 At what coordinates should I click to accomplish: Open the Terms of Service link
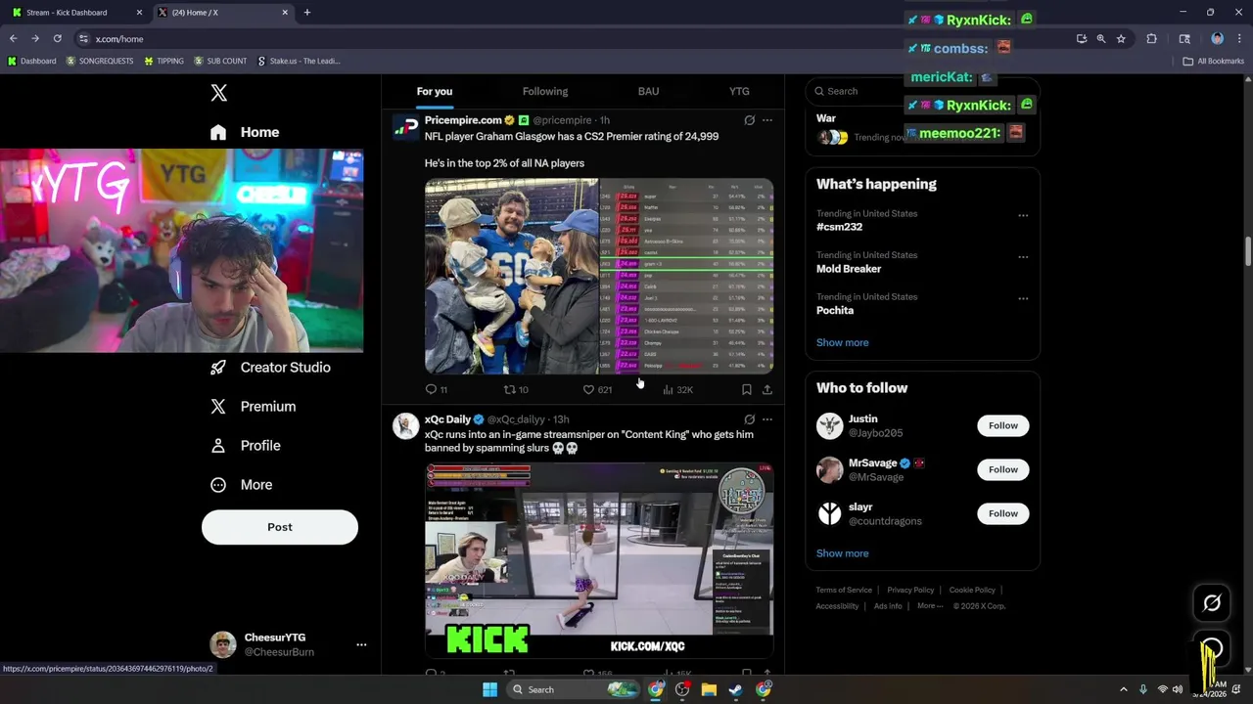coord(844,591)
